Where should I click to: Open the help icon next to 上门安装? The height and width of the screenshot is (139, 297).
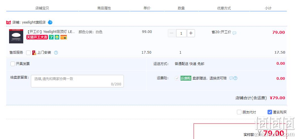(x=56, y=53)
